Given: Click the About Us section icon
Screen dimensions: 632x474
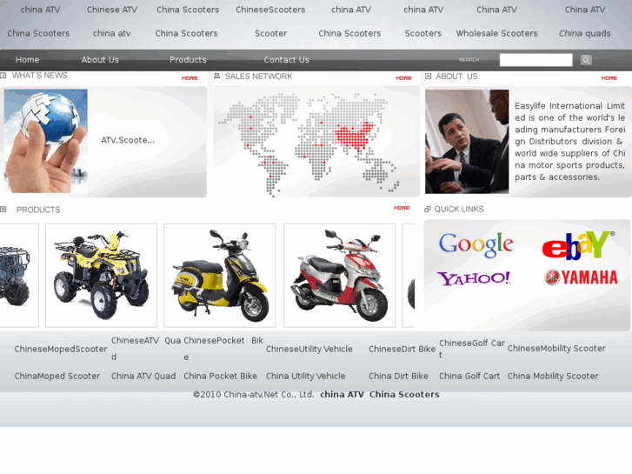Looking at the screenshot, I should pos(428,76).
